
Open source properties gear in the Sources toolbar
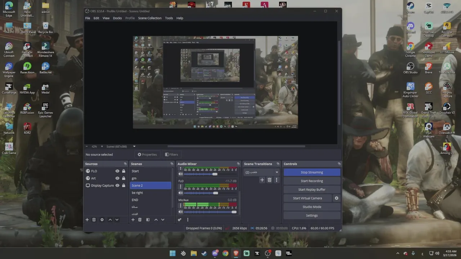pyautogui.click(x=102, y=220)
